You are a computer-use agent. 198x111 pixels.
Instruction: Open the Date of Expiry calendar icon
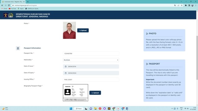pyautogui.click(x=66, y=73)
